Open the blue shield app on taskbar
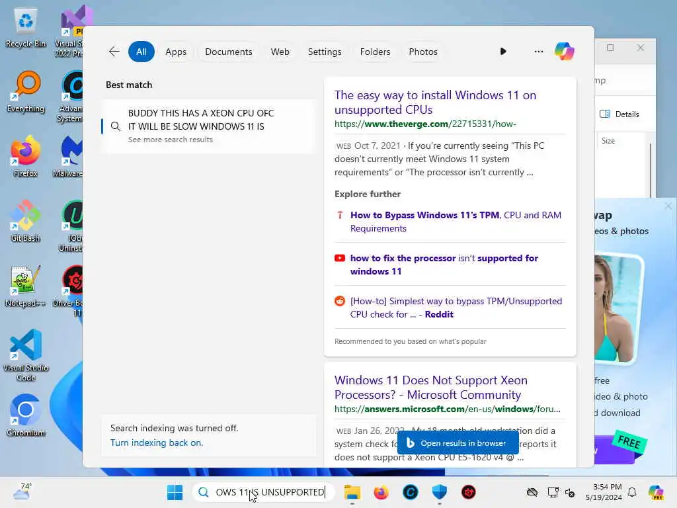677x508 pixels. (x=439, y=492)
